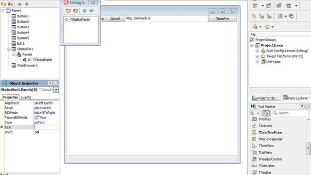311x175 pixels.
Task: Pin the Tool Palette panel
Action: [302, 106]
